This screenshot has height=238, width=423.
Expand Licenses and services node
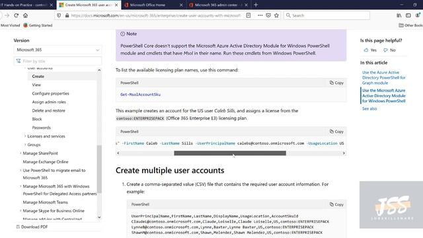click(x=25, y=136)
